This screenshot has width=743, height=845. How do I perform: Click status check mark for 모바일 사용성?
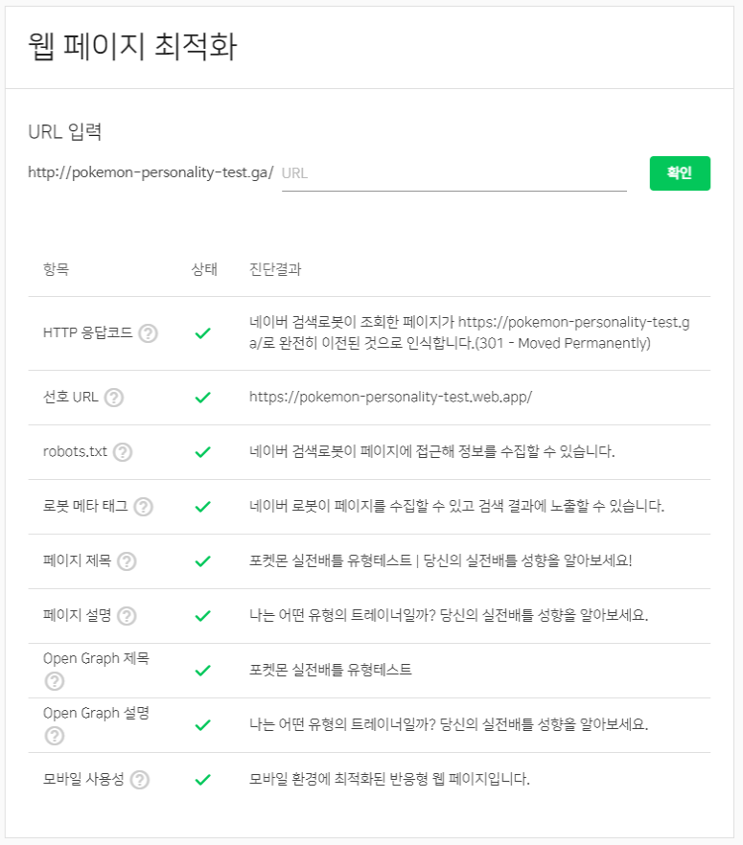pyautogui.click(x=202, y=780)
